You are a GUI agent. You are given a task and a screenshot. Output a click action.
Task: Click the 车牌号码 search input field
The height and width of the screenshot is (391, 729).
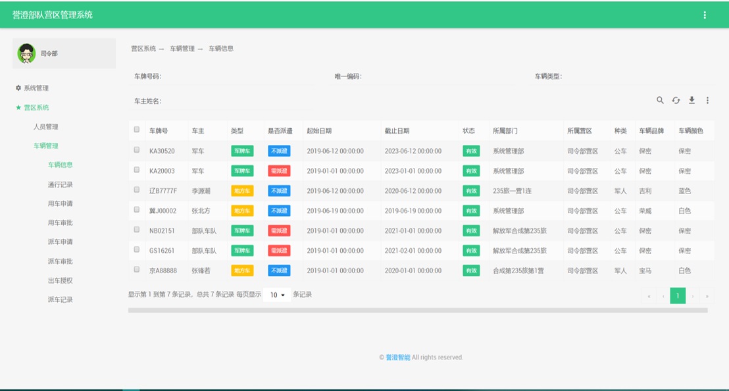243,76
